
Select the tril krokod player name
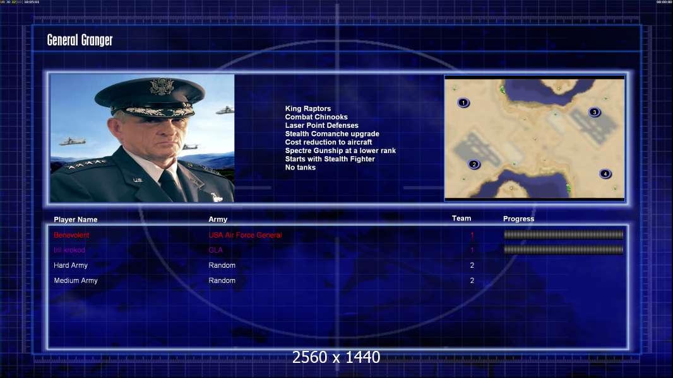(69, 250)
